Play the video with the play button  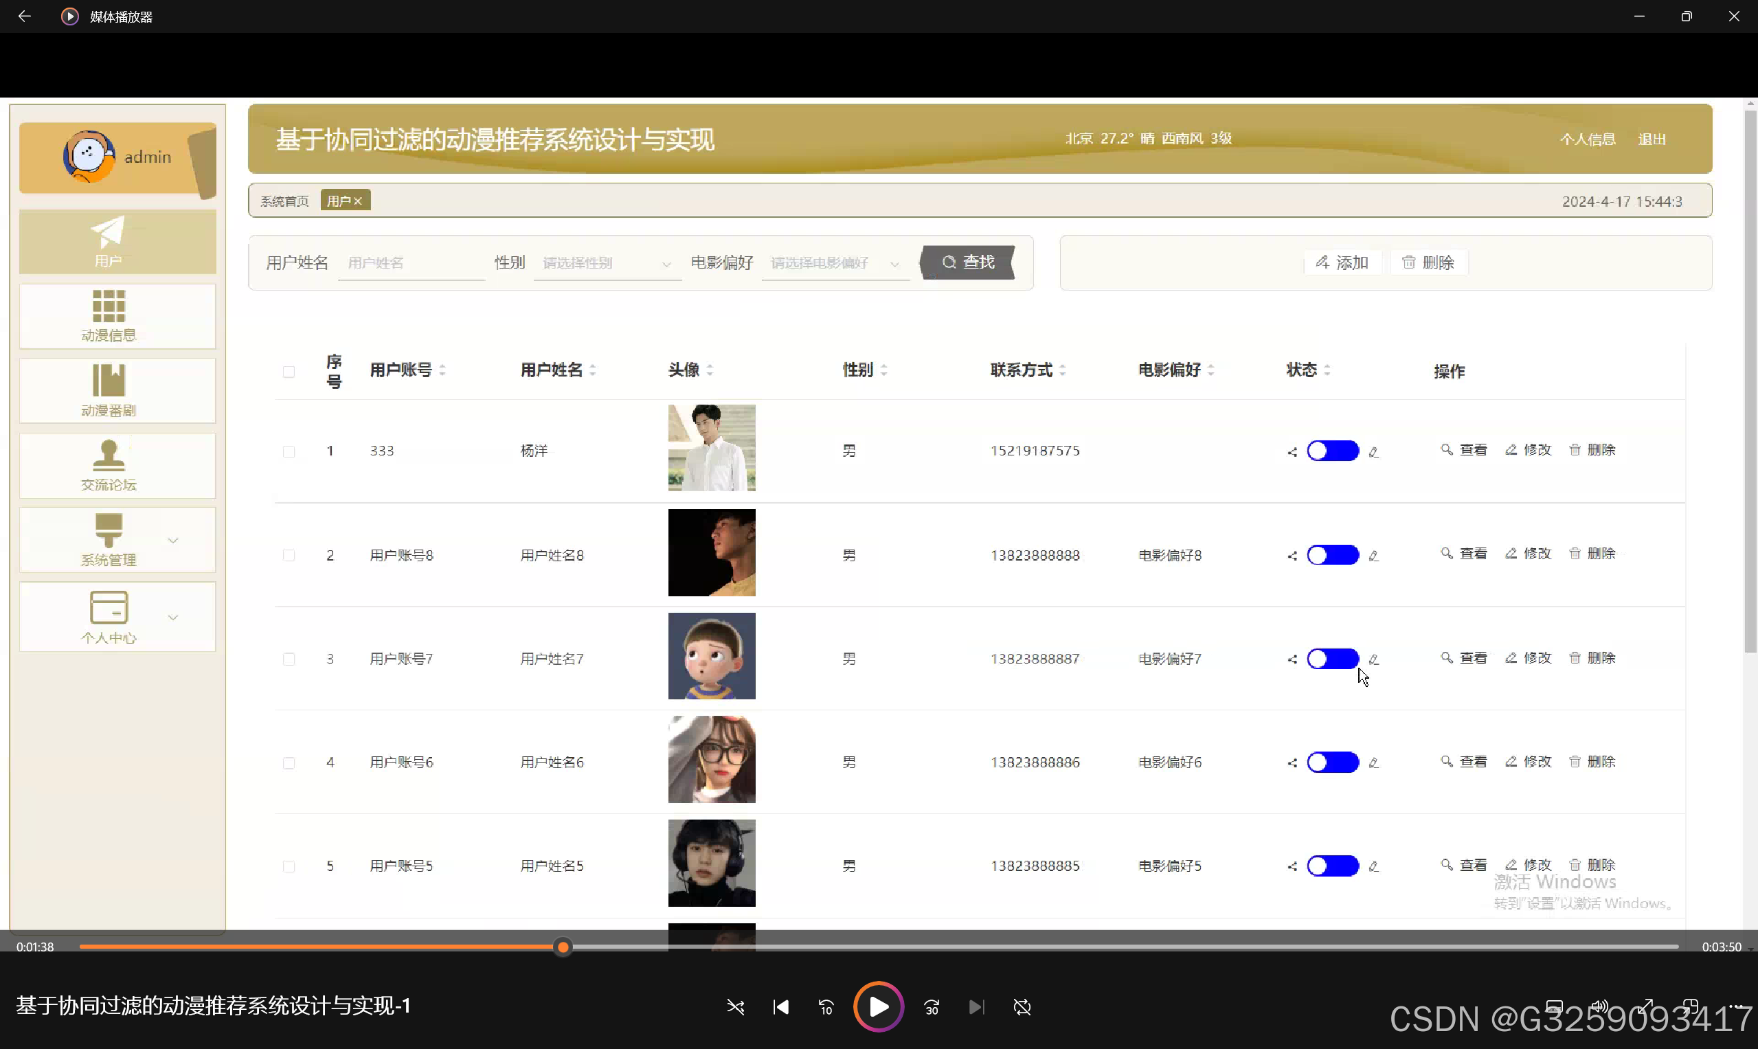pos(879,1007)
